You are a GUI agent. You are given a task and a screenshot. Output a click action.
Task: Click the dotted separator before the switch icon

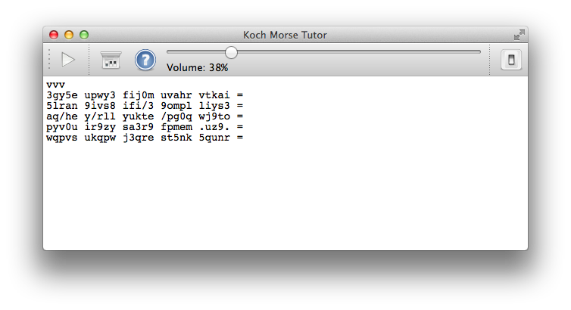click(x=489, y=60)
